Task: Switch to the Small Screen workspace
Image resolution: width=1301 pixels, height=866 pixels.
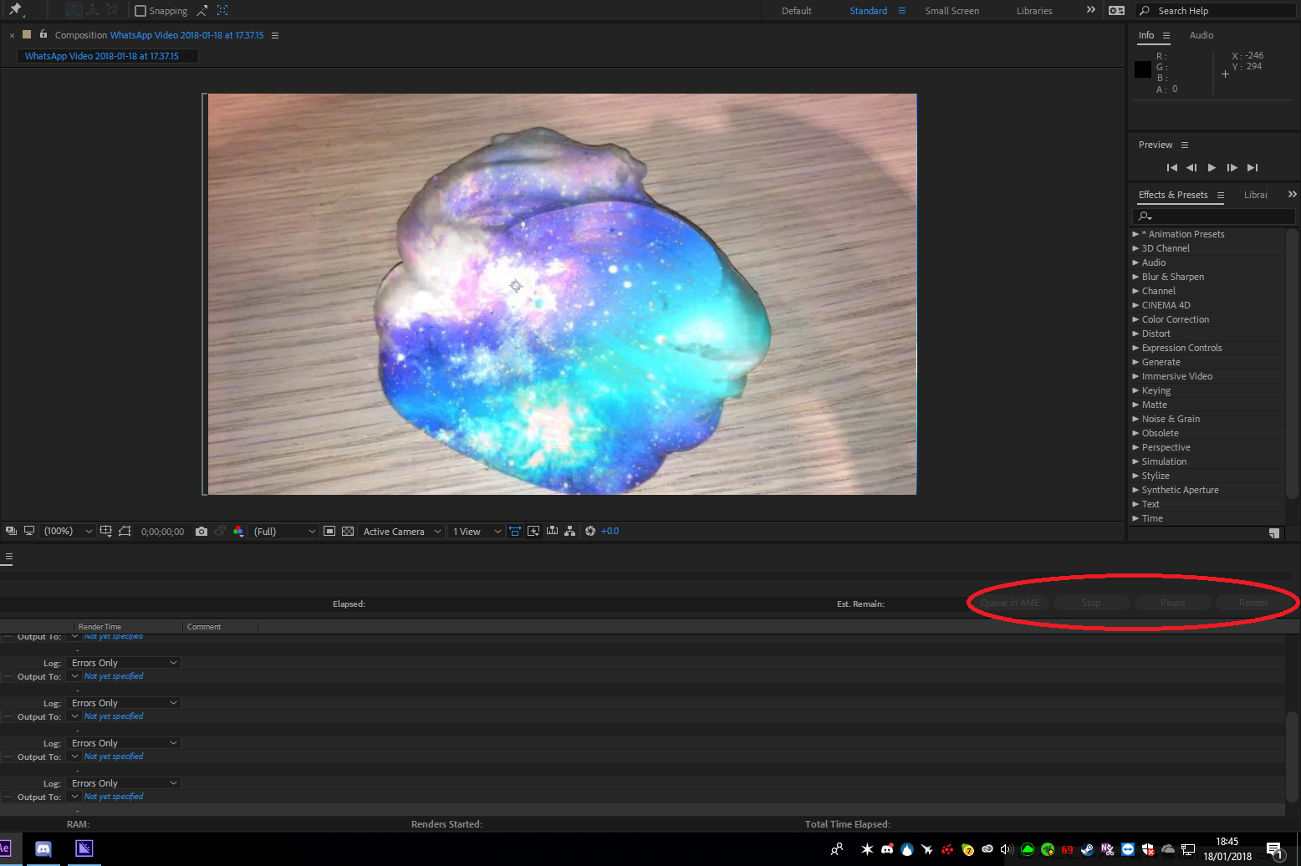Action: [x=952, y=11]
